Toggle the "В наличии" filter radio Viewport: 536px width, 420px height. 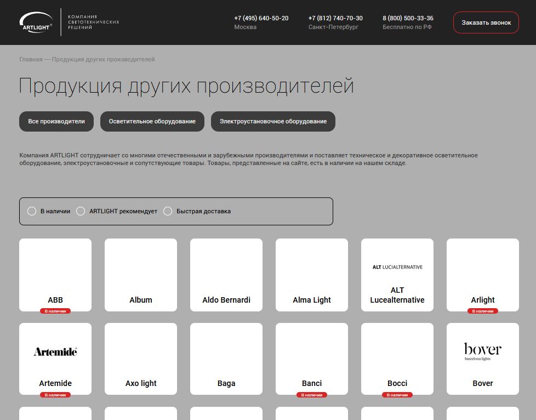[32, 211]
